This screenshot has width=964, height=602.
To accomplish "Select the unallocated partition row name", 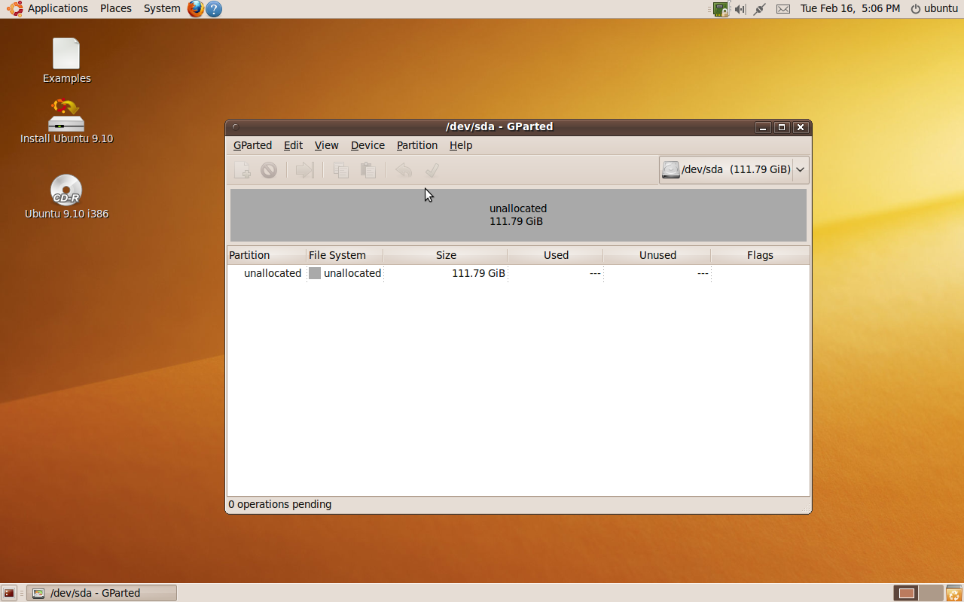I will coord(272,273).
